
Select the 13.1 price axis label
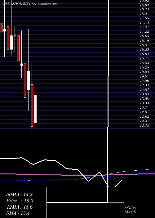click(x=144, y=108)
